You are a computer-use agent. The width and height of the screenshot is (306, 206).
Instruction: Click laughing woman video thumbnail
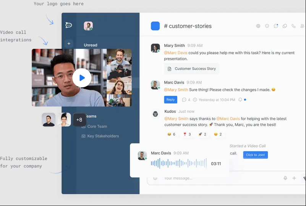click(x=119, y=86)
